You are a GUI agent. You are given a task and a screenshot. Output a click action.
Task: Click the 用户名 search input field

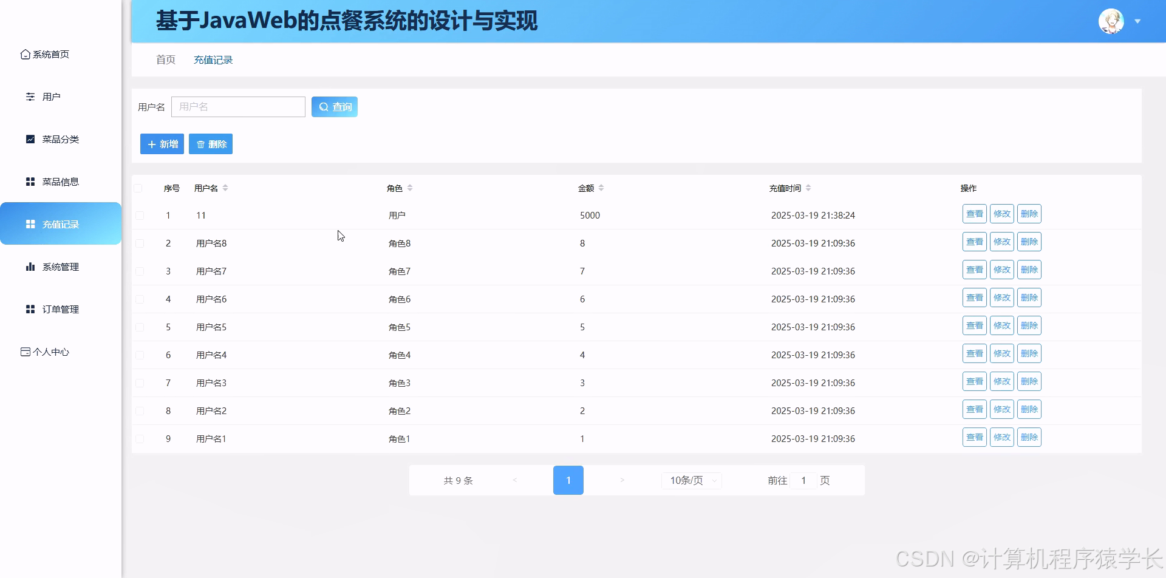tap(238, 106)
